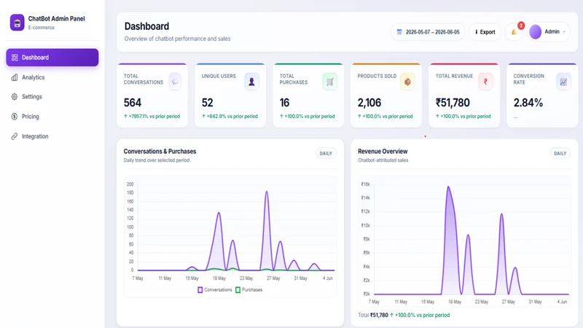Click the E-commerce label under app name
This screenshot has height=328, width=583.
point(42,28)
